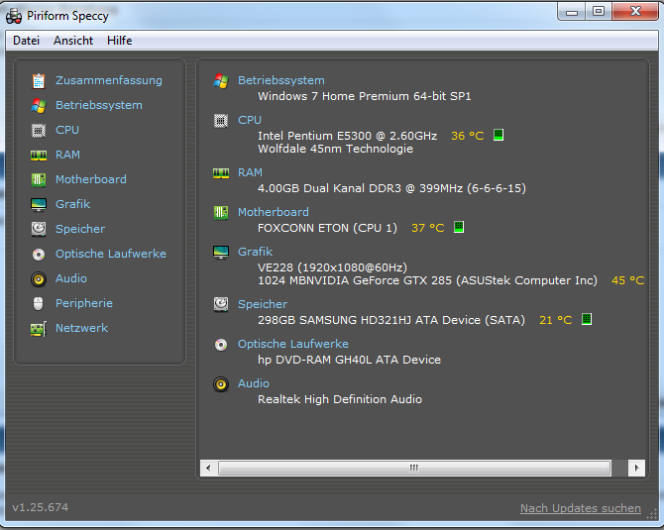
Task: Click the Nach Updates suchen link
Action: tap(581, 508)
